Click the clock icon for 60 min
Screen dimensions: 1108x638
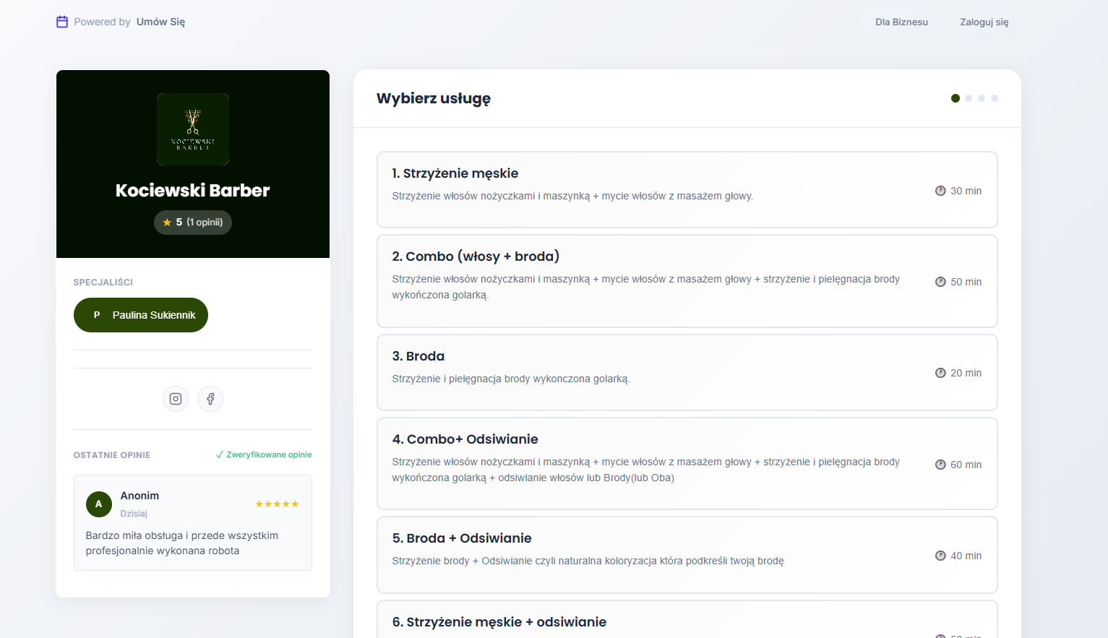coord(940,465)
